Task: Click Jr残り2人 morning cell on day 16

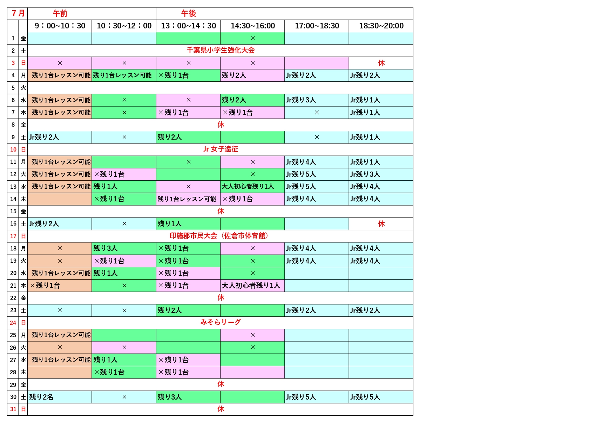Action: (x=60, y=224)
